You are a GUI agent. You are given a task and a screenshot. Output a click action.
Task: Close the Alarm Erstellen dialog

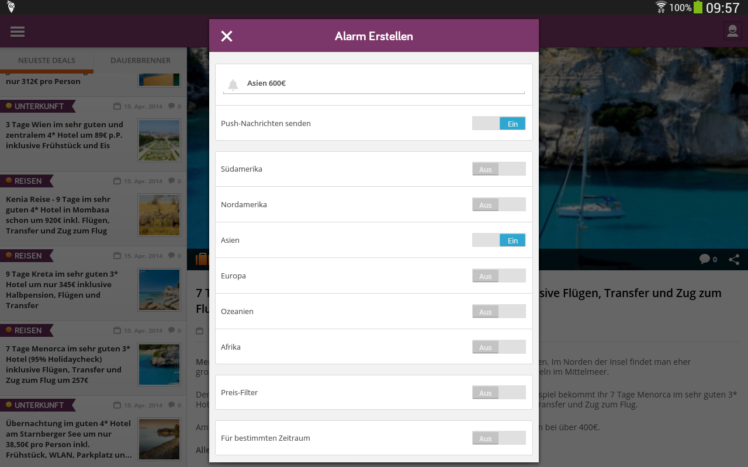(227, 36)
